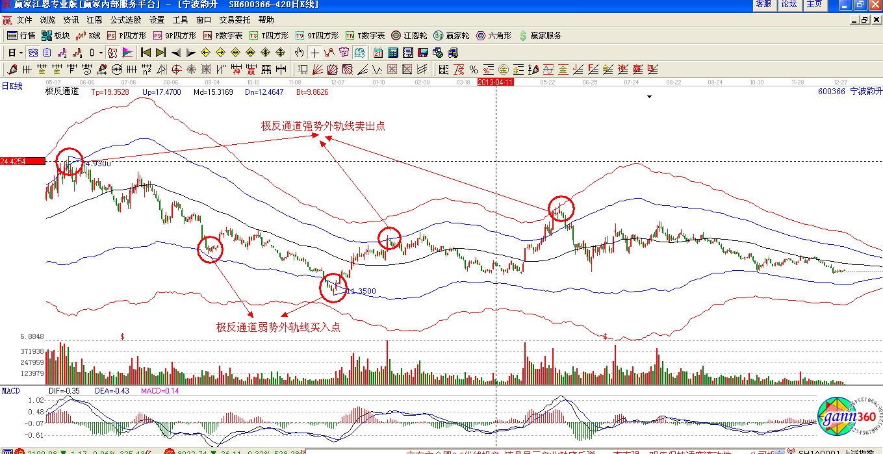Click the 江恩轮 Gann wheel icon
Viewport: 883px width, 454px height.
click(409, 36)
